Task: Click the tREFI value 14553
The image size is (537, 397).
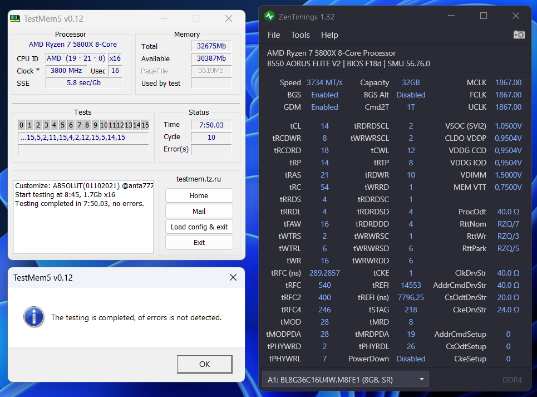Action: pos(411,285)
